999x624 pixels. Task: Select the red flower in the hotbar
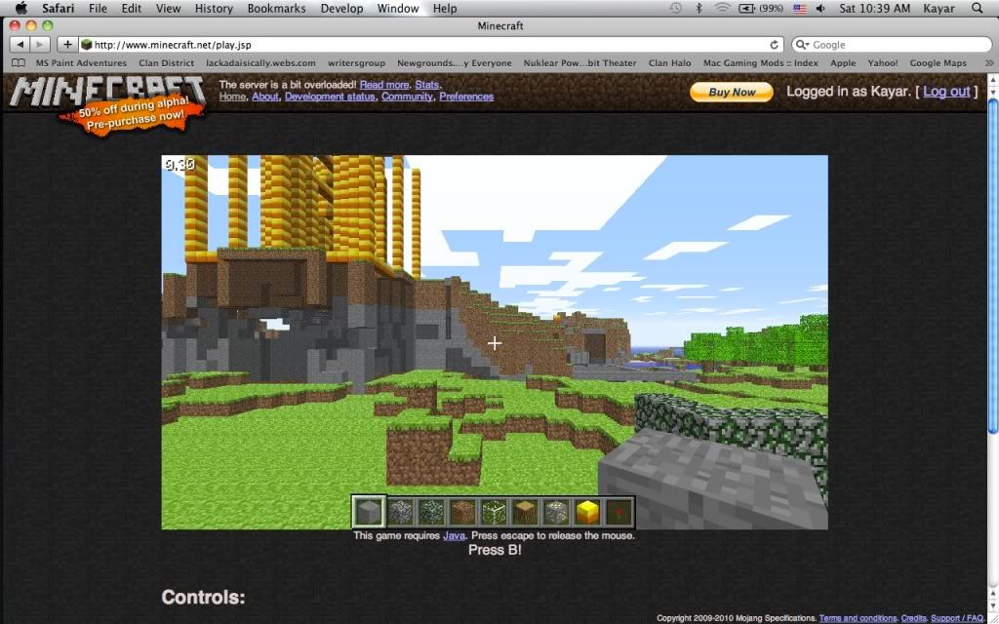619,511
